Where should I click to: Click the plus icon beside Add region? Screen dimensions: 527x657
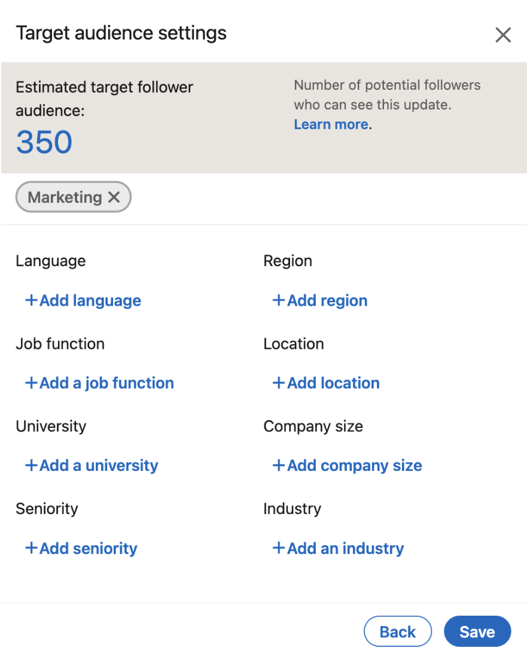(279, 300)
